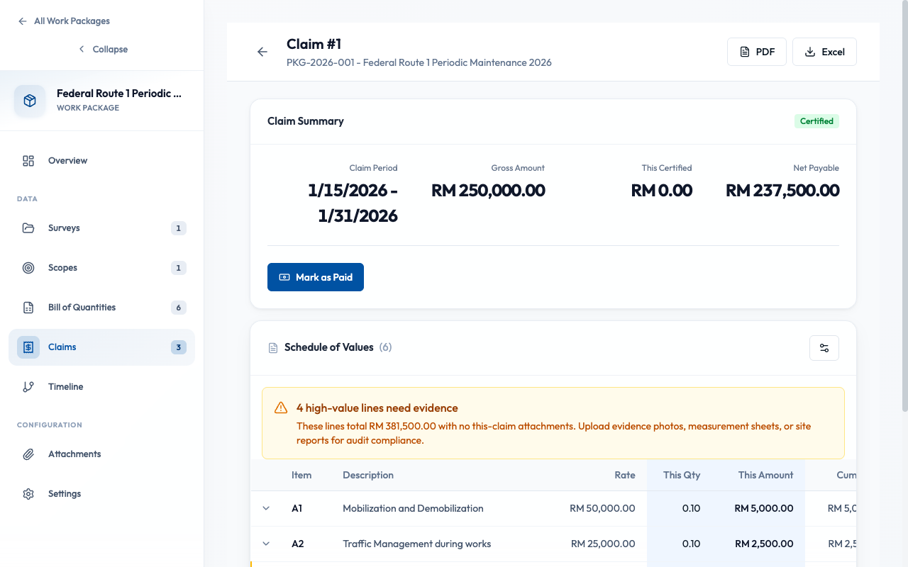Click the PDF document icon
The height and width of the screenshot is (567, 908).
(746, 51)
